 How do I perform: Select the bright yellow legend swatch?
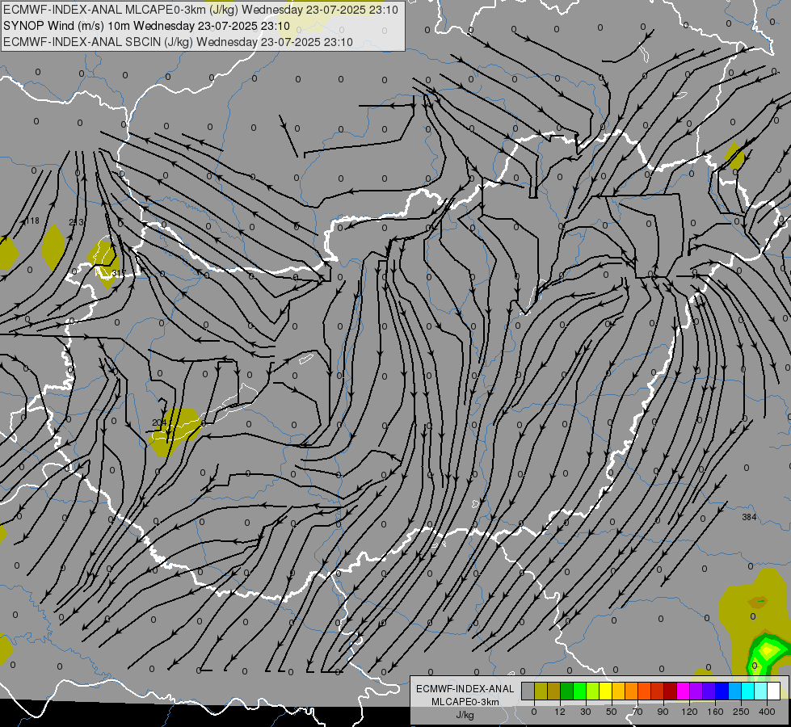pyautogui.click(x=606, y=691)
